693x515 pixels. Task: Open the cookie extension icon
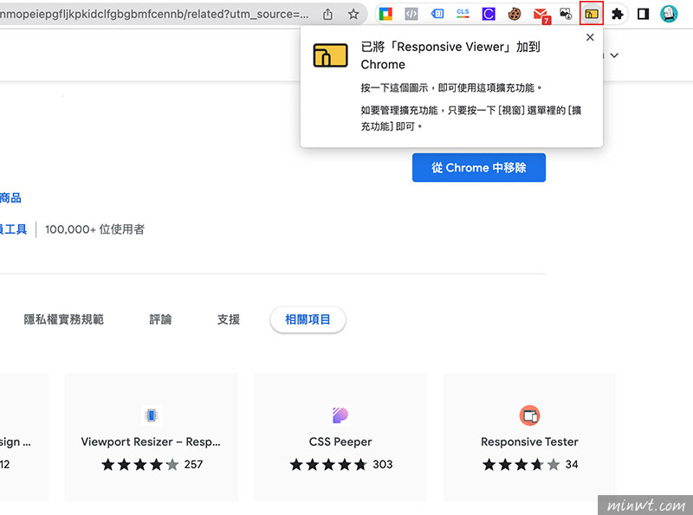pyautogui.click(x=514, y=14)
